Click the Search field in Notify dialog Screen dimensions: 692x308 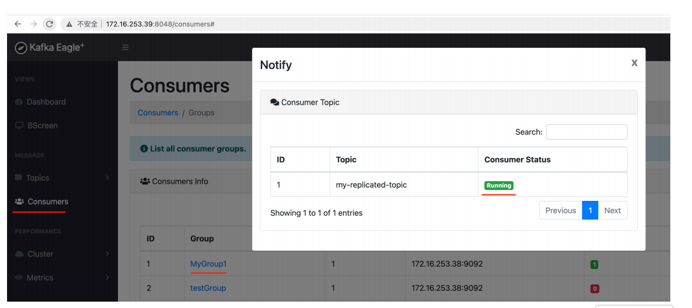tap(586, 132)
